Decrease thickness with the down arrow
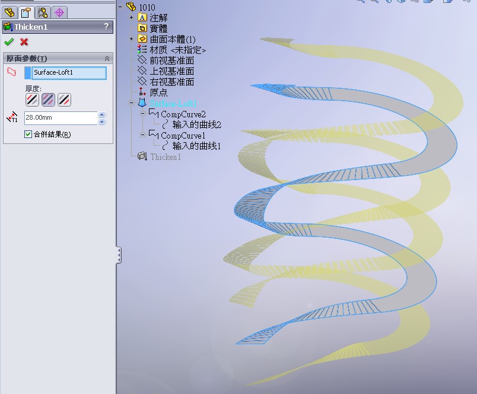Image resolution: width=477 pixels, height=394 pixels. click(102, 121)
